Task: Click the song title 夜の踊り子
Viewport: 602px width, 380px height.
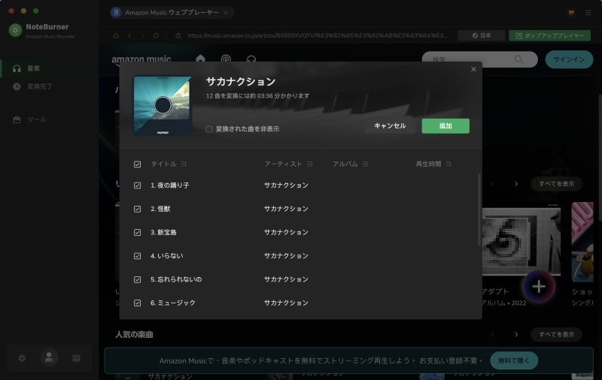Action: click(173, 185)
